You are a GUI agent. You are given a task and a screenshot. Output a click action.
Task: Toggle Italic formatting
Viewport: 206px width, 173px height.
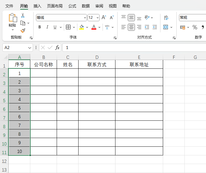tap(47, 27)
